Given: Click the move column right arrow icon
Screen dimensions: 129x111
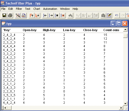Looking at the screenshot, I should coord(51,16).
